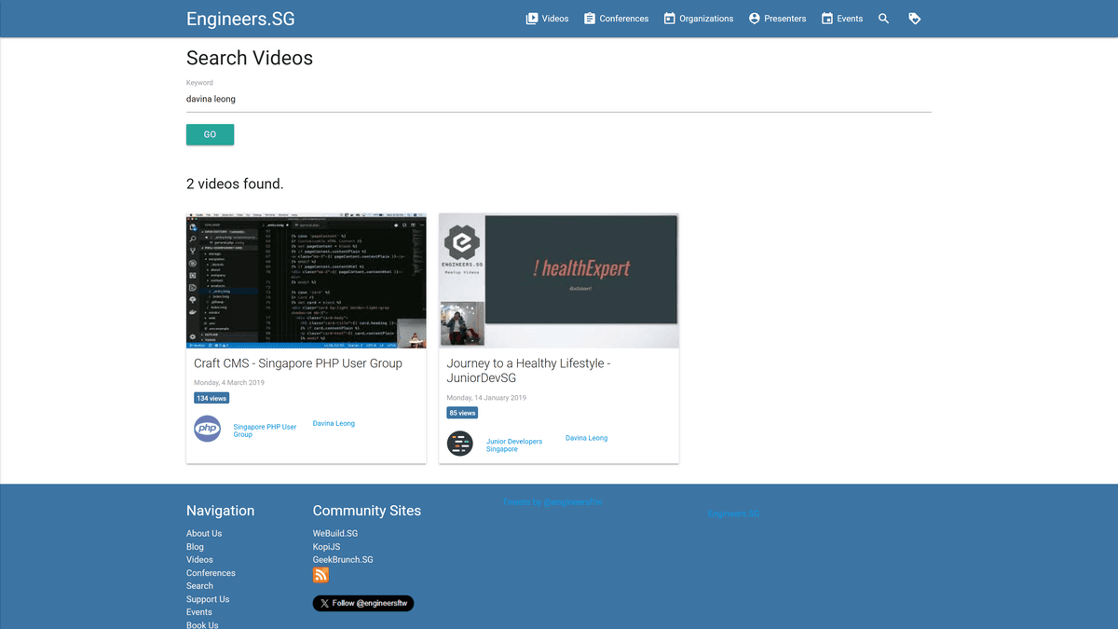Click the RSS feed icon in footer
This screenshot has width=1118, height=629.
(x=320, y=575)
